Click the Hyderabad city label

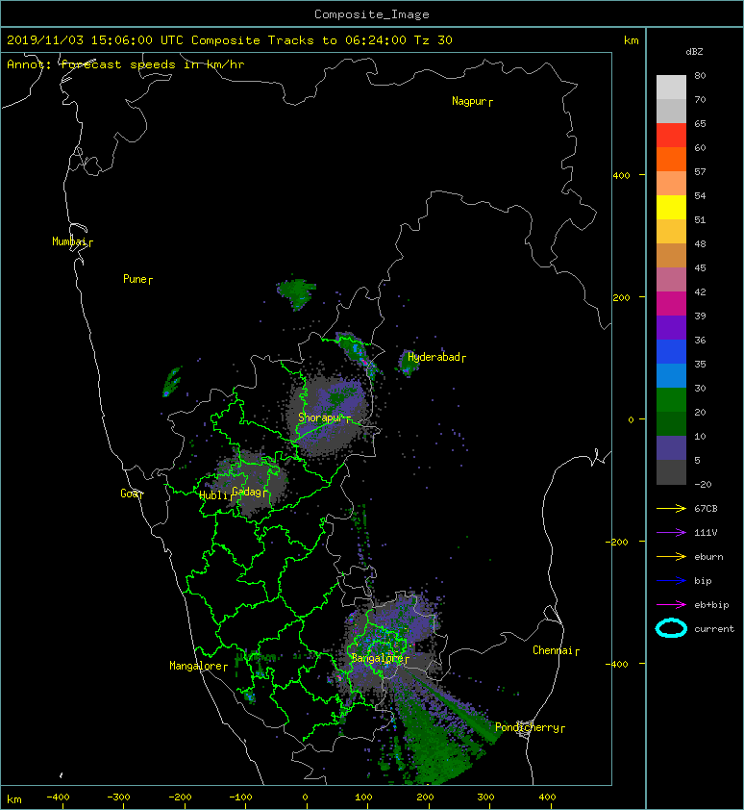(x=436, y=357)
